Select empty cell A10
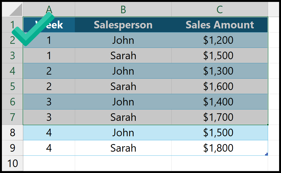The image size is (281, 173). click(49, 163)
